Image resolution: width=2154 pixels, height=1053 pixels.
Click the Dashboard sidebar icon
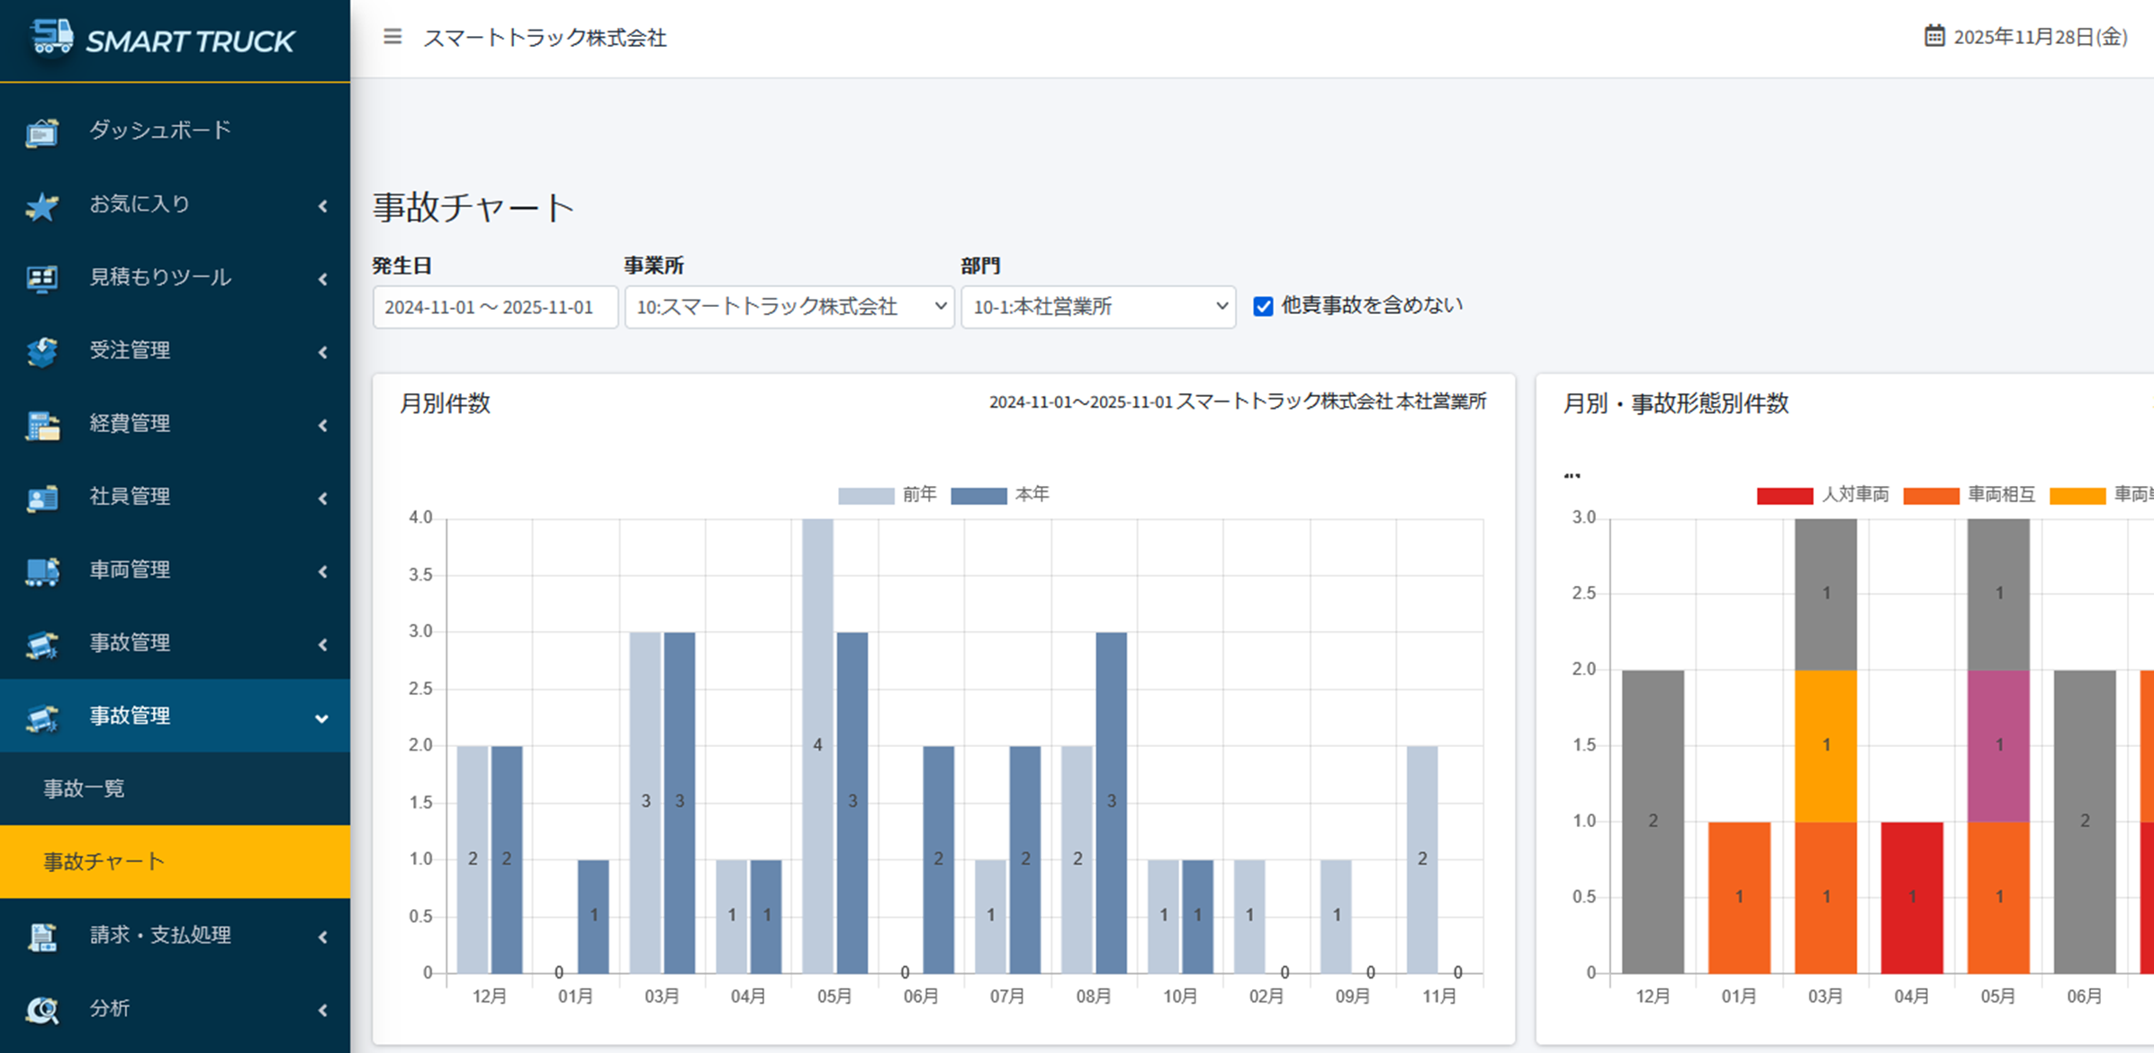(x=41, y=132)
